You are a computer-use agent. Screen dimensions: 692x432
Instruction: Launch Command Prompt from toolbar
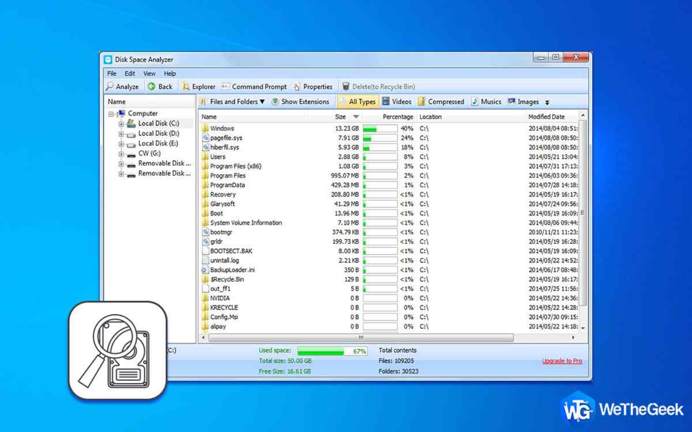(254, 86)
